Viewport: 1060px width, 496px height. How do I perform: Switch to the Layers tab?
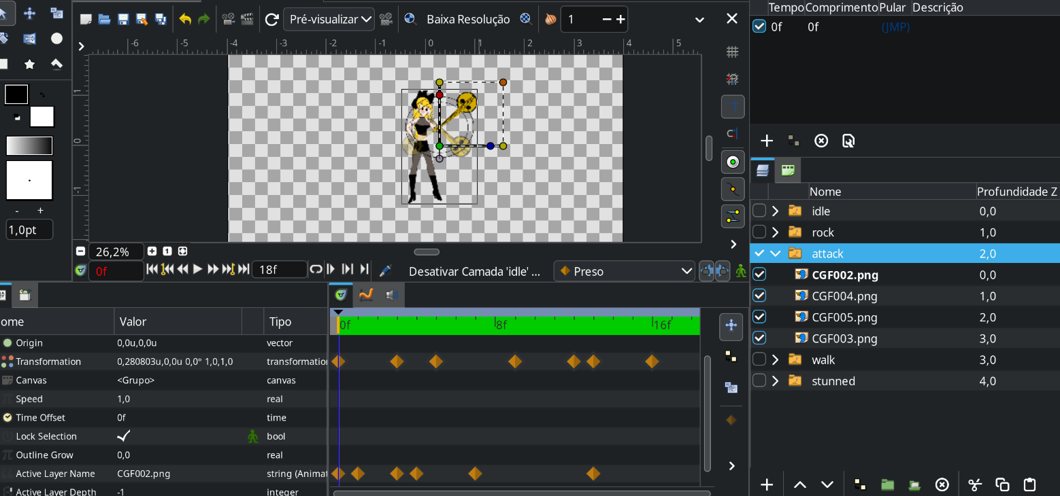click(x=763, y=170)
